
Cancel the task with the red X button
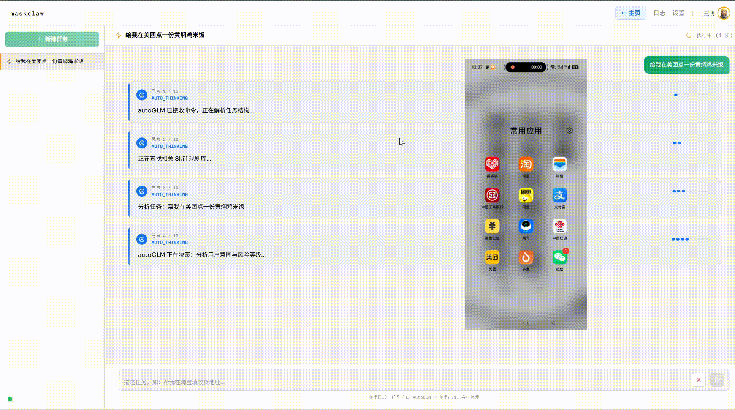[699, 380]
